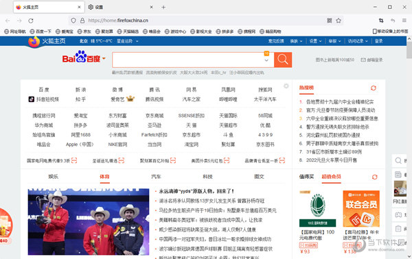Click the page vertical scrollbar thumb

click(409, 50)
